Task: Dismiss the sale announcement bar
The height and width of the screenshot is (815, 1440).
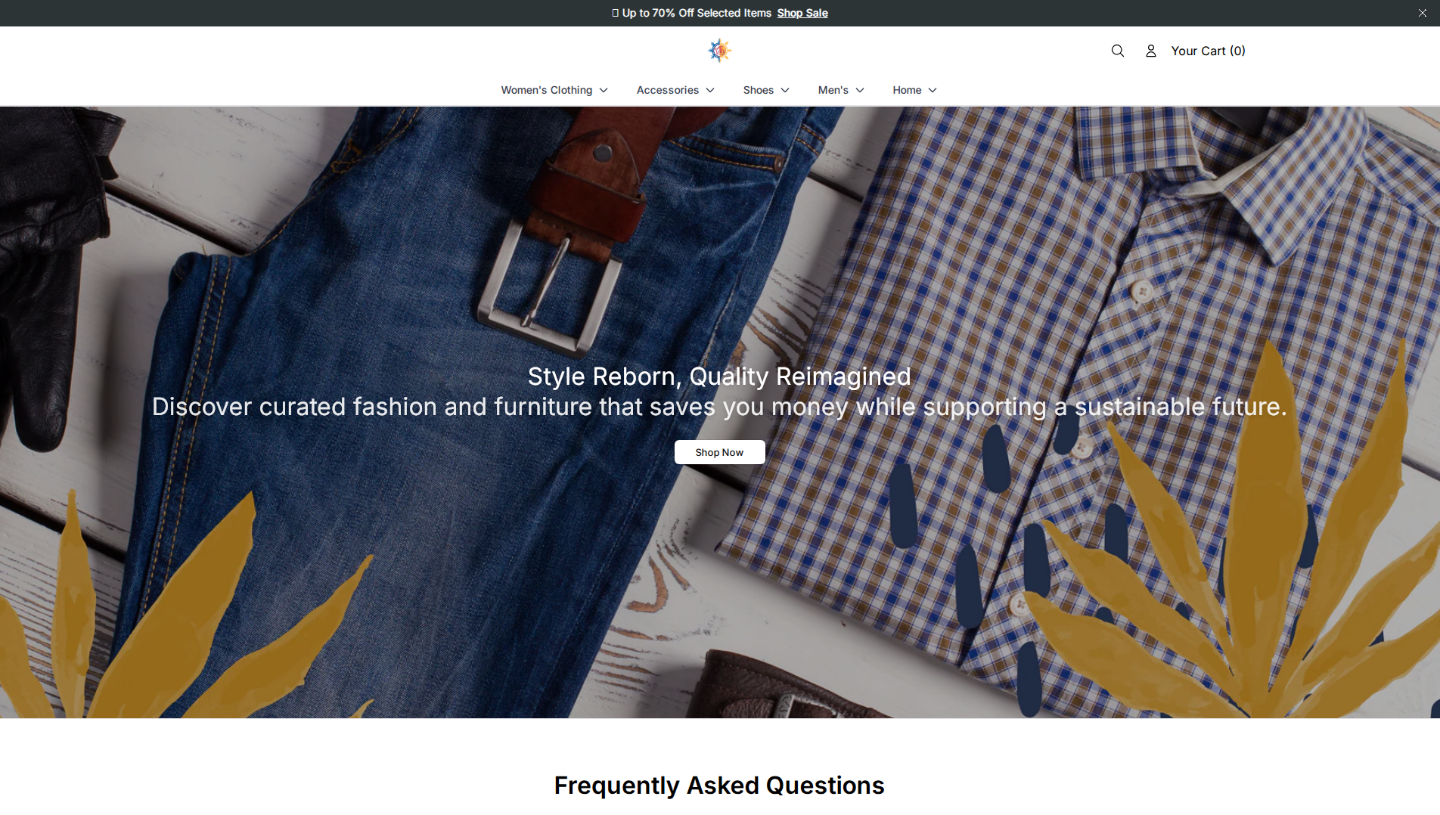Action: [1422, 13]
